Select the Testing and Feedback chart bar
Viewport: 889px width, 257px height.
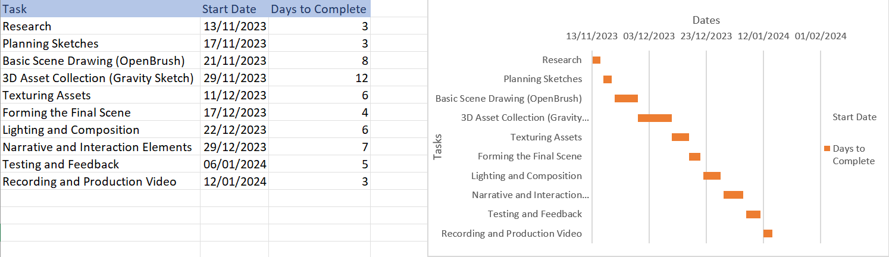[753, 214]
